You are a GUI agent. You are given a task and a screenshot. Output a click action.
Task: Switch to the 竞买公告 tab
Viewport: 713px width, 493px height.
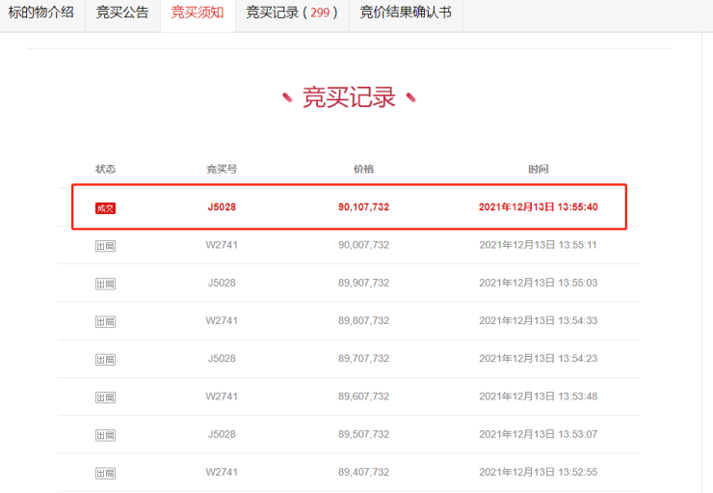tap(122, 13)
